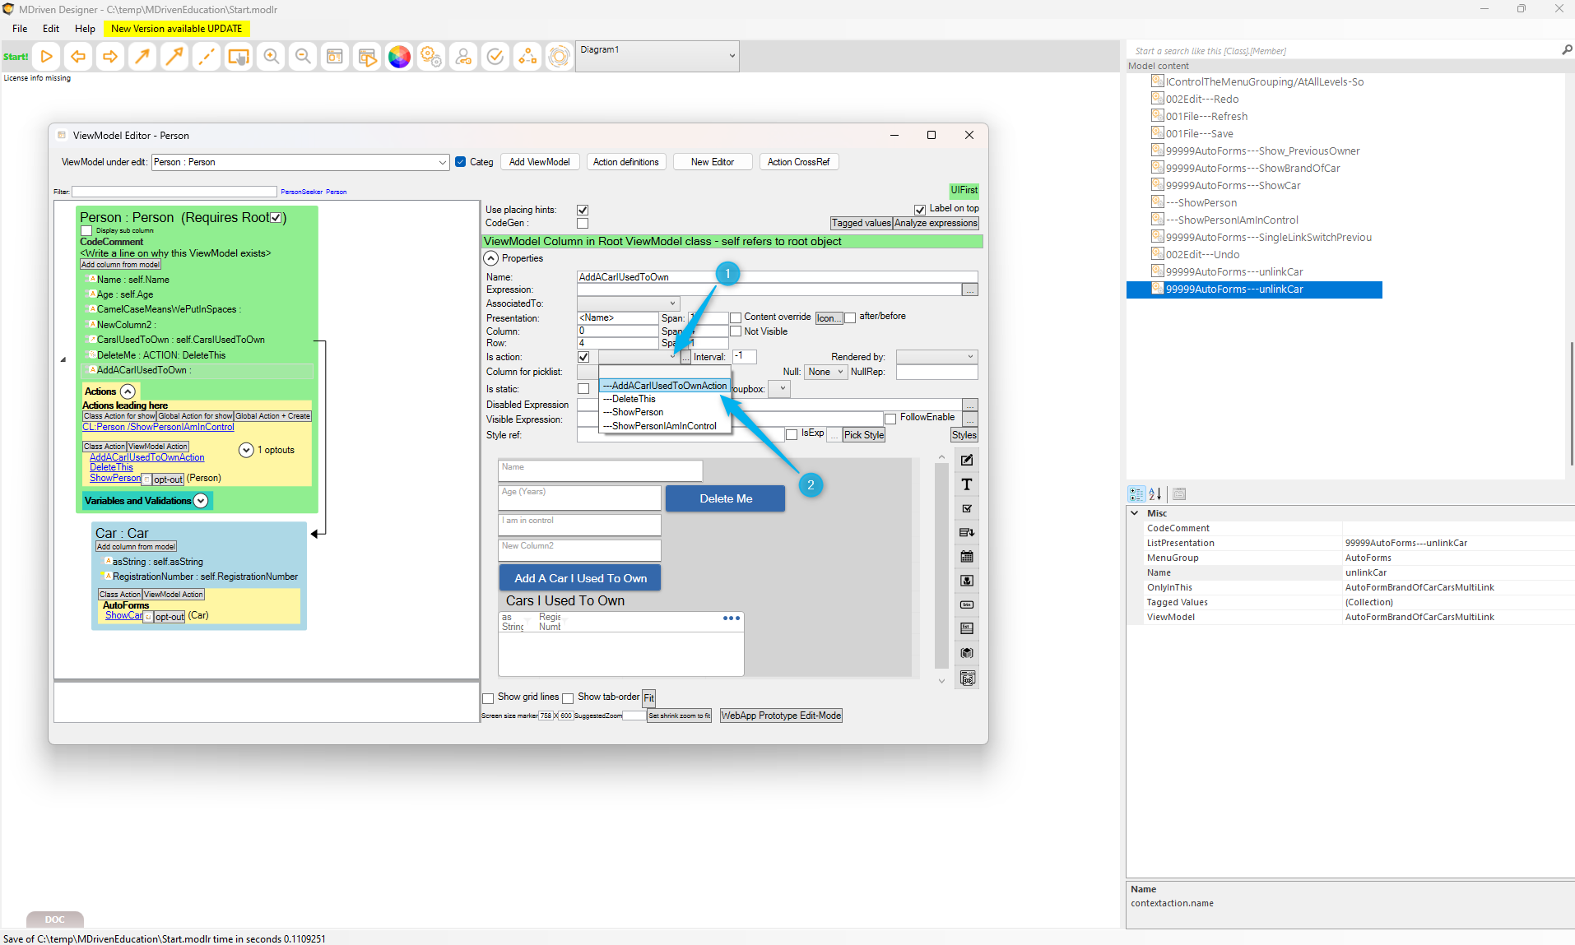The image size is (1575, 945).
Task: Click the user with key toolbar icon
Action: 463,57
